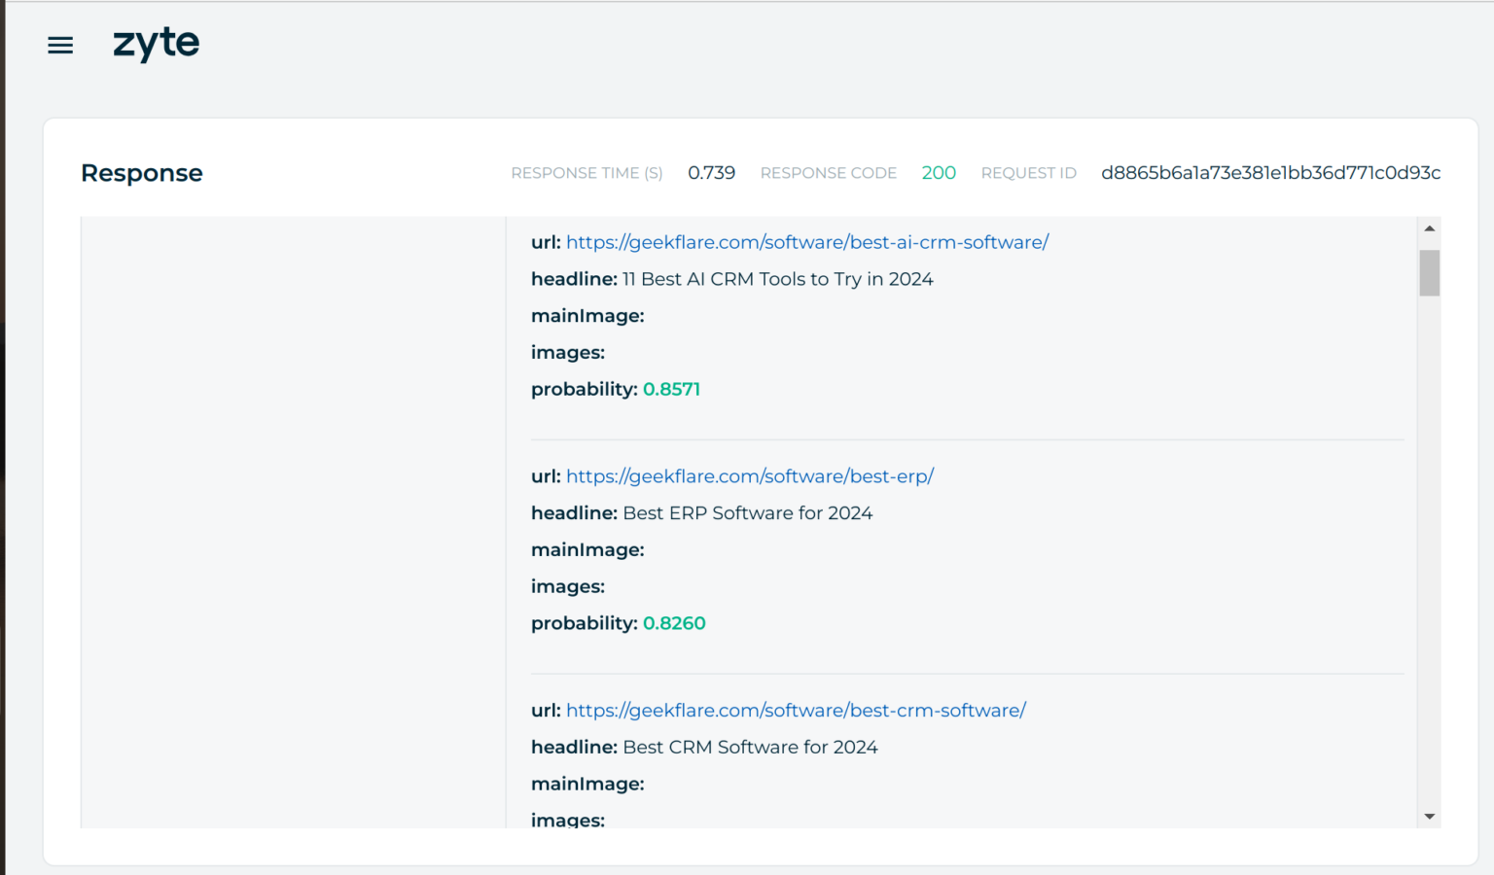The image size is (1494, 875).
Task: Click the images field label
Action: tap(568, 352)
